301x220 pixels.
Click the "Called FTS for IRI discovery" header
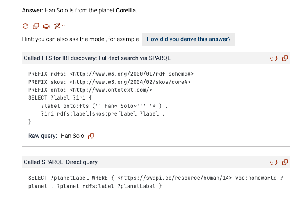pyautogui.click(x=97, y=58)
